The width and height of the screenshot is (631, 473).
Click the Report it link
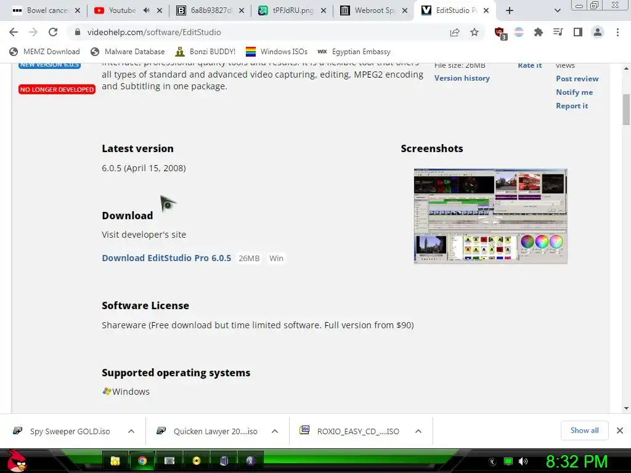pos(572,106)
